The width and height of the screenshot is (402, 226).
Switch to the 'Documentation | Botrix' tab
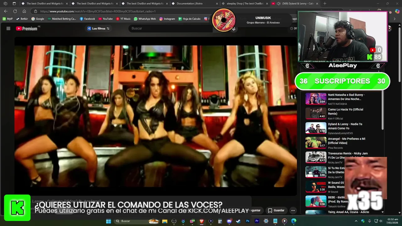pos(195,3)
